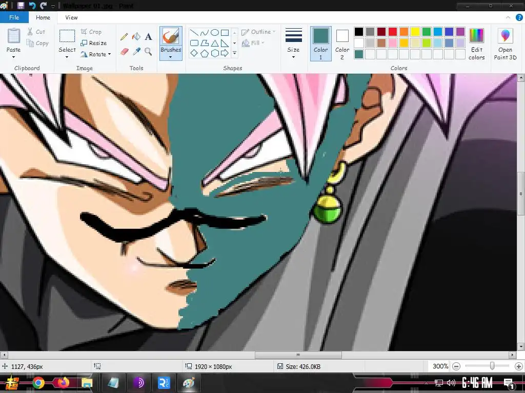This screenshot has height=393, width=525.
Task: Choose the Right arrow shape
Action: point(225,53)
